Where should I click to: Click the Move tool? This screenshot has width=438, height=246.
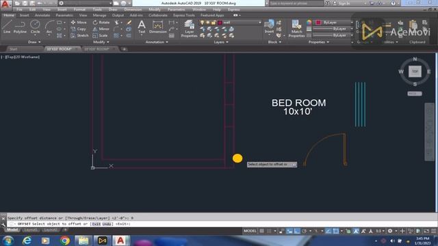(x=79, y=23)
